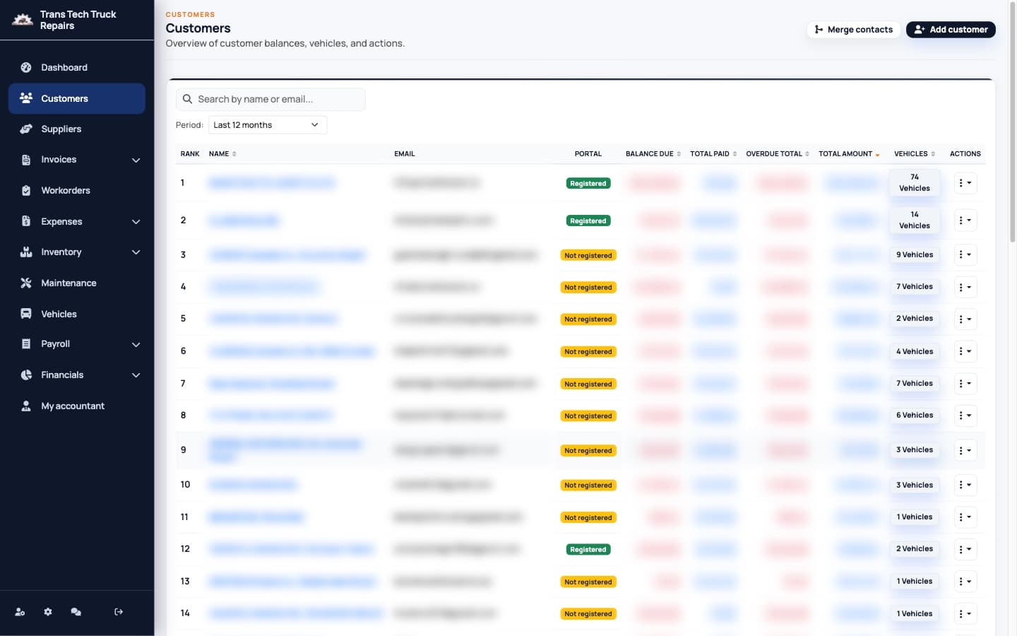
Task: Click the Trans Tech Truck Repairs logo
Action: [x=23, y=20]
